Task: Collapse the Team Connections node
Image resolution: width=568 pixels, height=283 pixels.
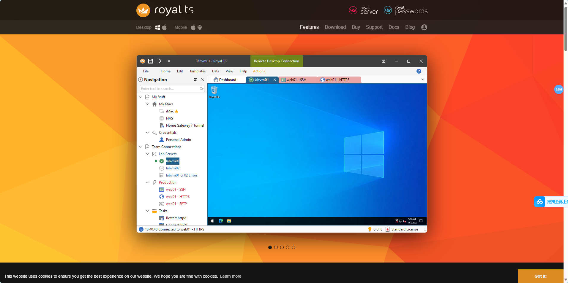Action: (x=141, y=147)
